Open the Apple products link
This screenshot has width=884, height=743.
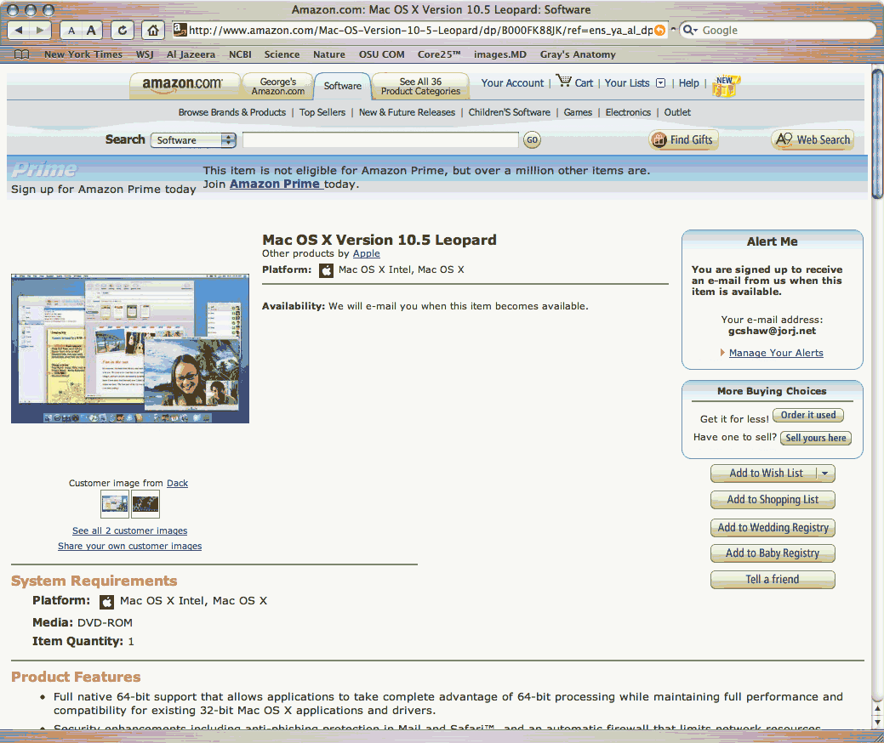(367, 254)
